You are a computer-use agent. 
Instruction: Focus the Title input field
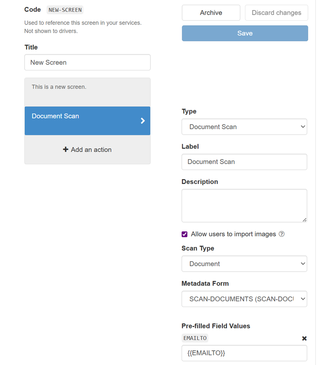point(88,62)
